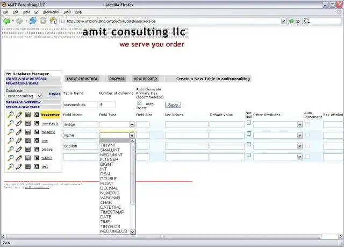Image resolution: width=344 pixels, height=247 pixels.
Task: Open Other Attributes dropdown for image row
Action: point(278,125)
